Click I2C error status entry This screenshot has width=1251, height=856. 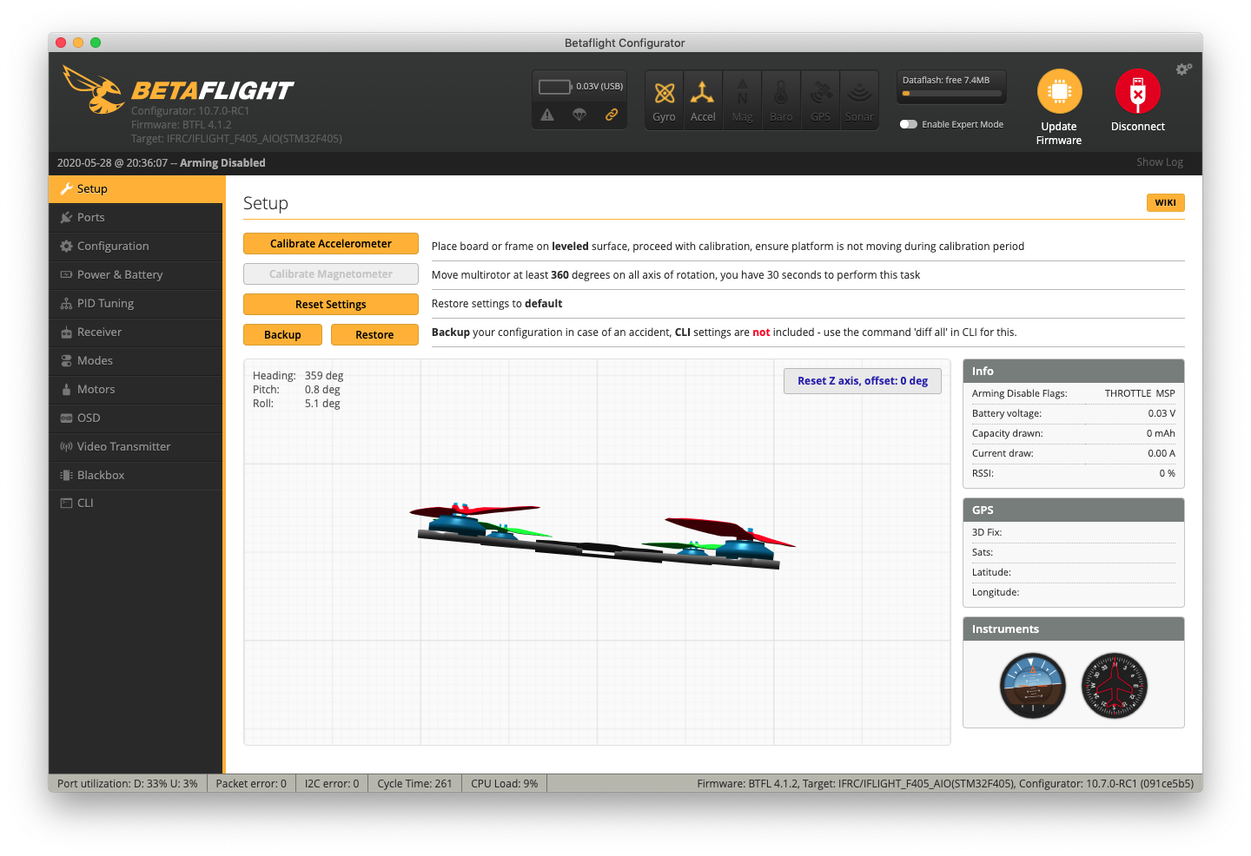[332, 784]
